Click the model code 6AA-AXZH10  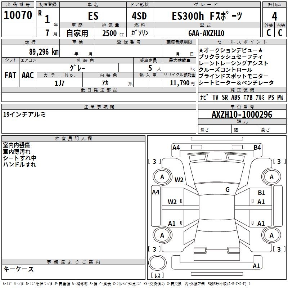tap(206, 33)
